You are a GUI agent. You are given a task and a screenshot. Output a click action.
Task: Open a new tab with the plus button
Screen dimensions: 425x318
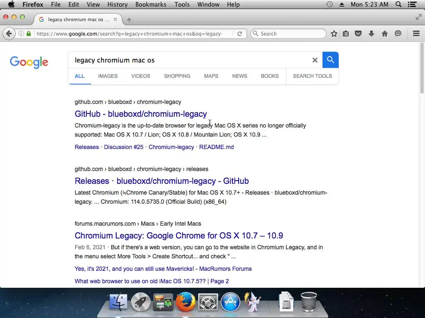[129, 20]
